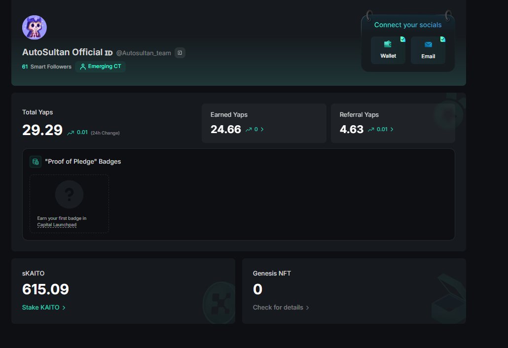Click the person icon in Emerging CT badge
This screenshot has height=348, width=508.
coord(83,67)
